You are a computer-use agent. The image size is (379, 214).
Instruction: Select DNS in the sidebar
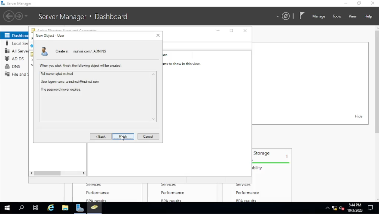(x=16, y=66)
